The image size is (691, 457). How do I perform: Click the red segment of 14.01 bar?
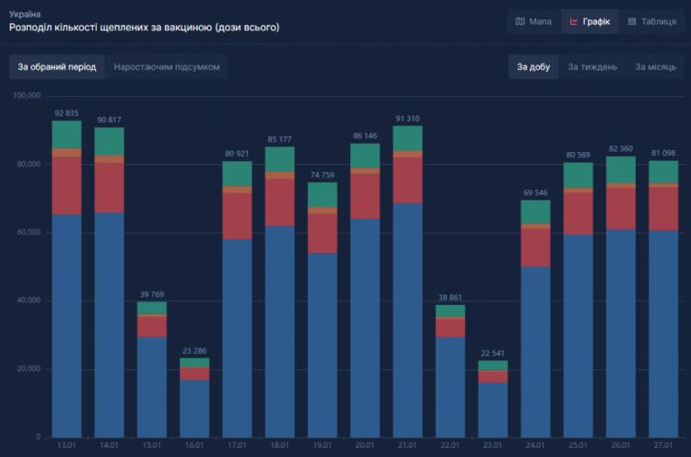pos(109,188)
